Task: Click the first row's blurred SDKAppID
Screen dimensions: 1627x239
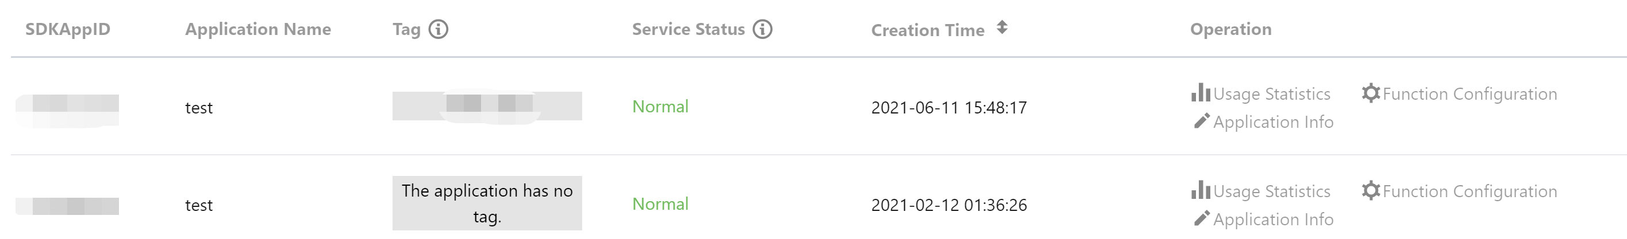Action: click(x=68, y=107)
